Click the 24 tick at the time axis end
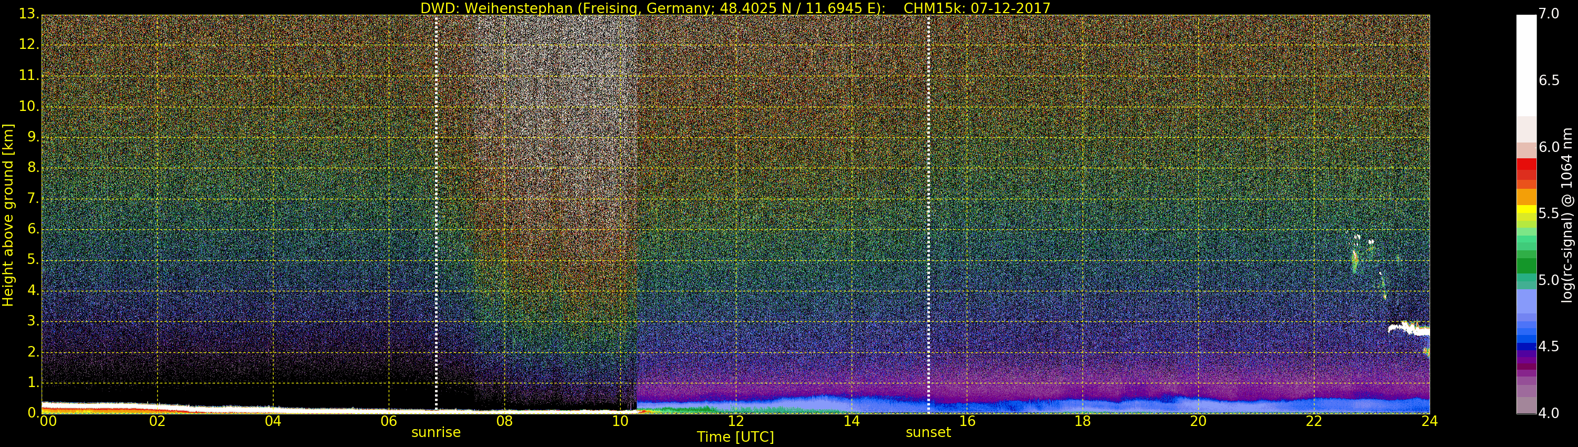The width and height of the screenshot is (1578, 447). tap(1429, 421)
